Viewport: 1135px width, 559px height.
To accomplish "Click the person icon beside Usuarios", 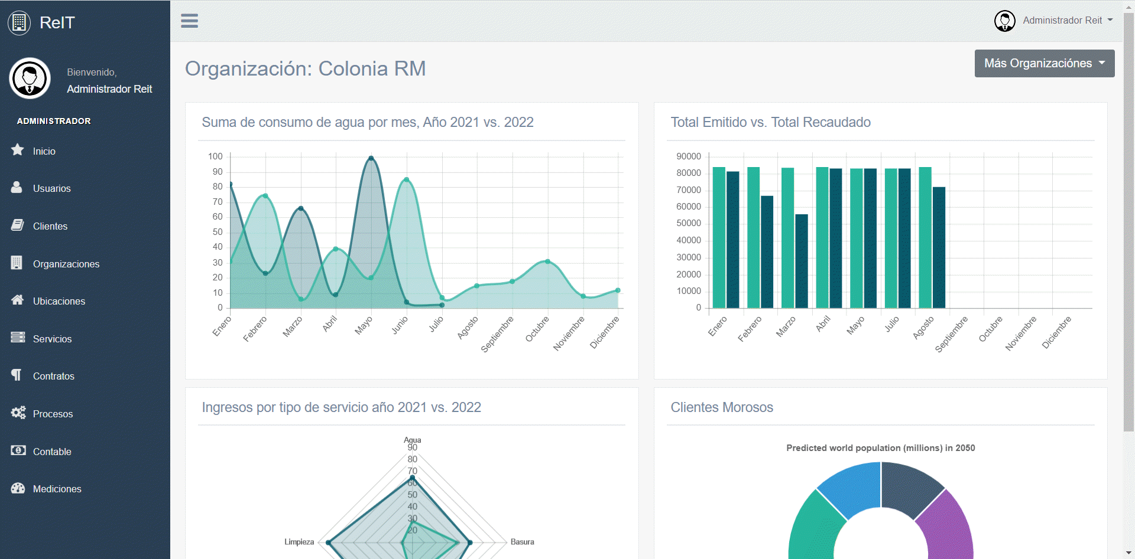I will pyautogui.click(x=17, y=188).
